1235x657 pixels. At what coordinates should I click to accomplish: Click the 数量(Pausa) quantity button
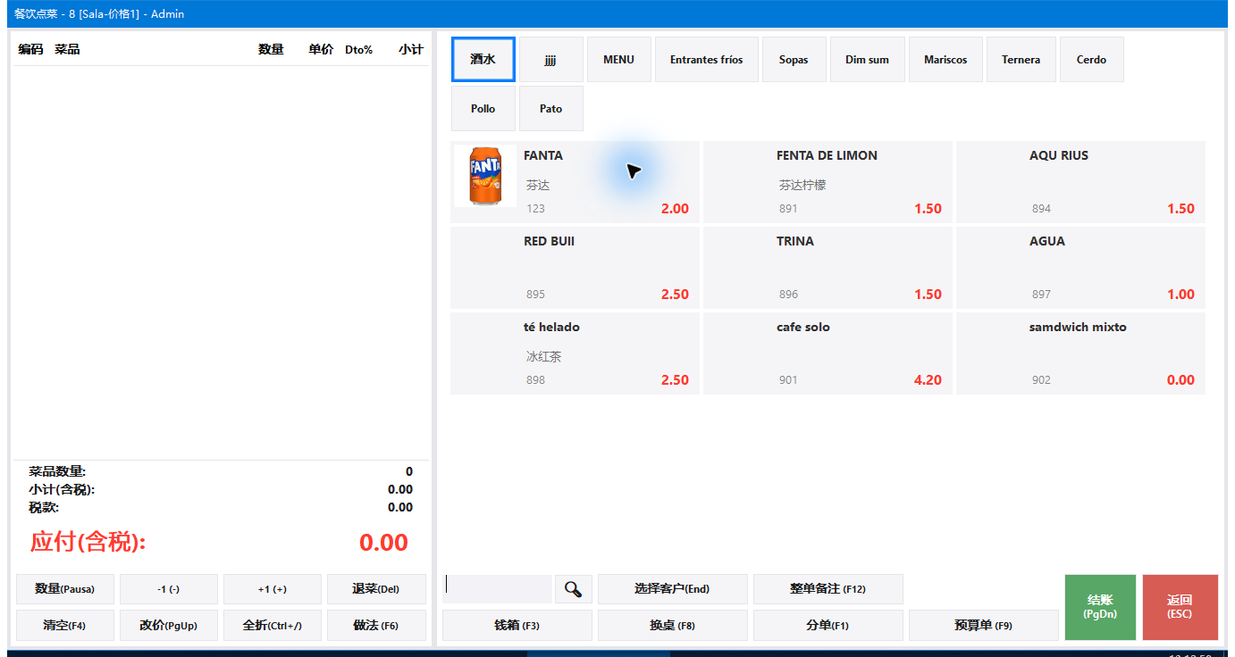point(65,589)
